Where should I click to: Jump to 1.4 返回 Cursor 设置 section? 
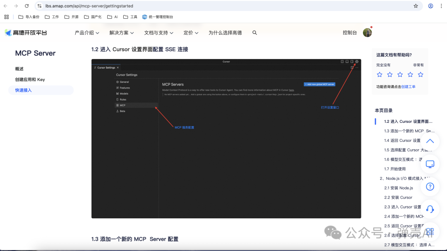tap(402, 141)
